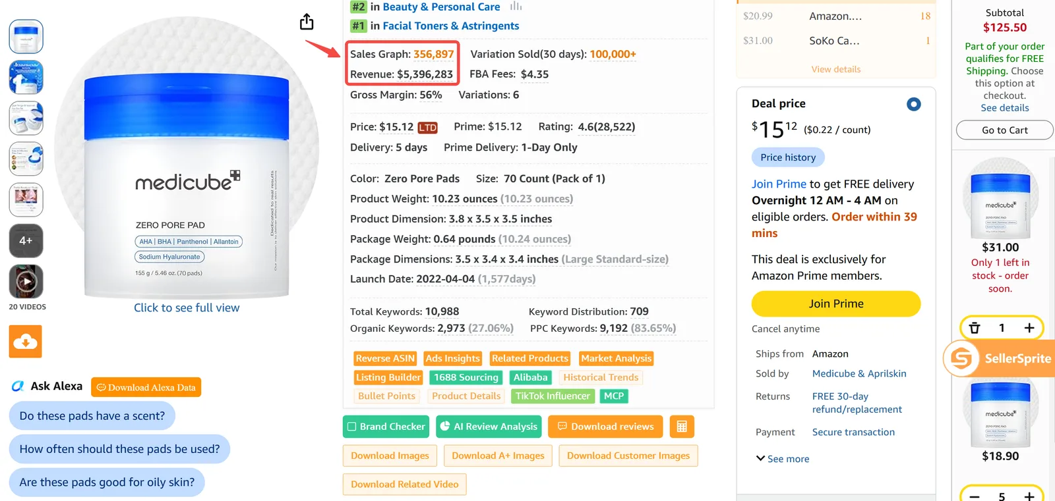Open the $31.00 cart item thumbnail
Screen dimensions: 1055x501
[1000, 198]
